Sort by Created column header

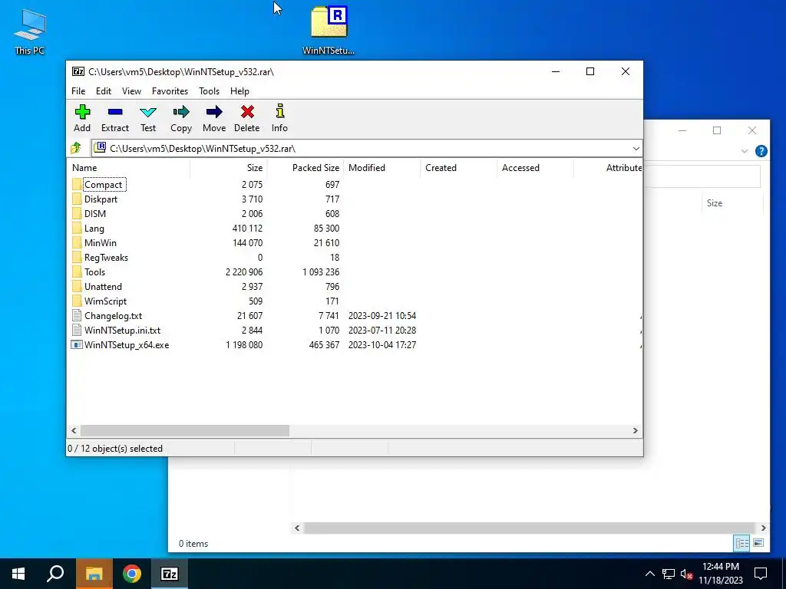[458, 168]
